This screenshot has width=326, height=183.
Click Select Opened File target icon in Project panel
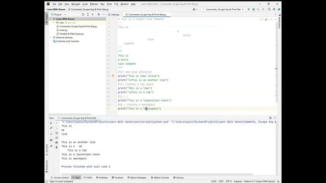click(83, 15)
